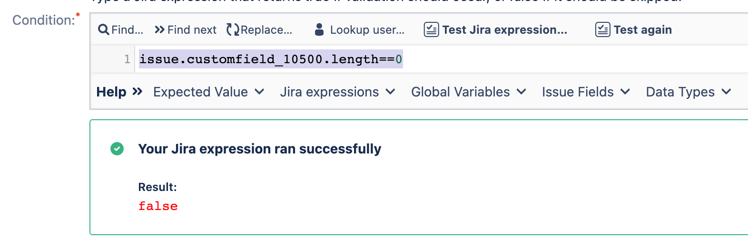This screenshot has width=748, height=248.
Task: Open the Issue Fields dropdown
Action: (586, 92)
